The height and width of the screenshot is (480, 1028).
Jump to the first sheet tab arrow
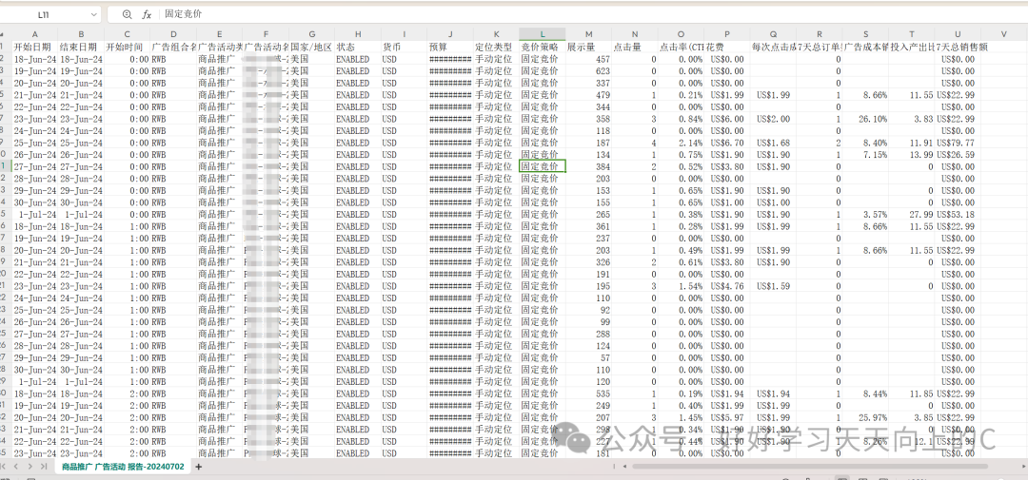(x=5, y=467)
